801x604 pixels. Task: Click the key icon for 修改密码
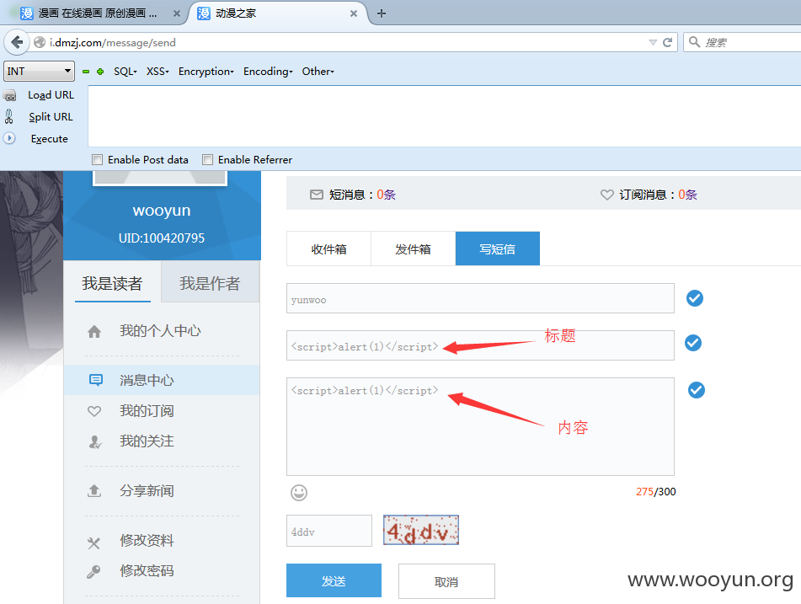point(93,571)
